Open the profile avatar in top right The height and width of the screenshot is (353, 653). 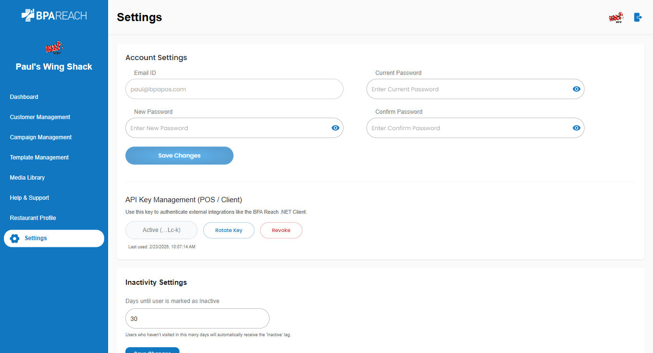[616, 18]
